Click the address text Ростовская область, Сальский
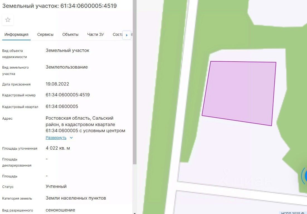 [x=79, y=118]
